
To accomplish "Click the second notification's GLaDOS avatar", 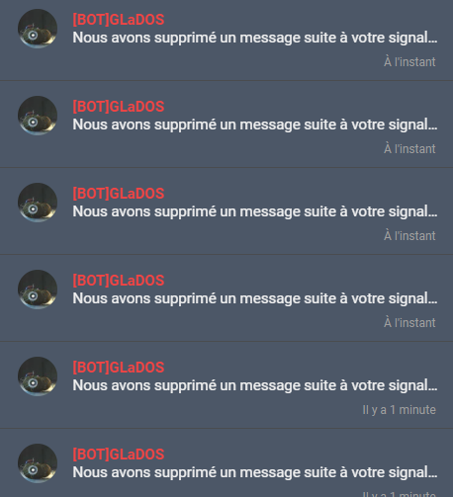I will pyautogui.click(x=38, y=116).
